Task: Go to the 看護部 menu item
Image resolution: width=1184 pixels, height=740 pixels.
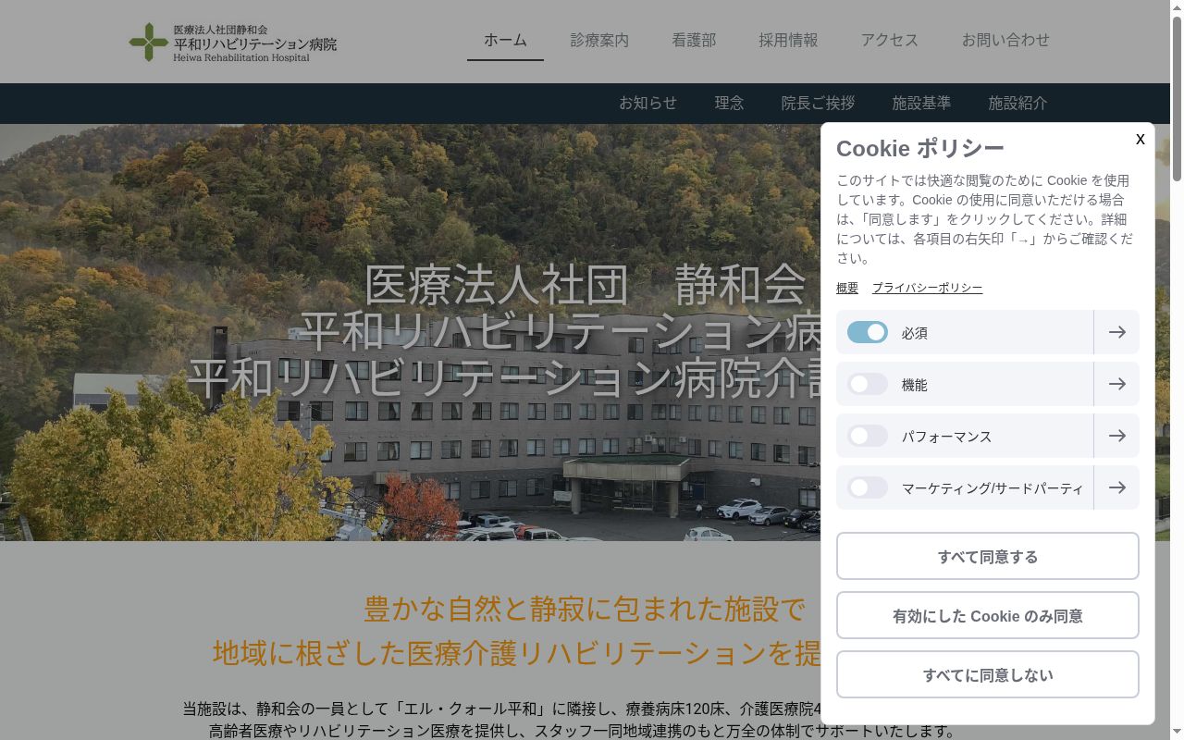Action: [694, 41]
